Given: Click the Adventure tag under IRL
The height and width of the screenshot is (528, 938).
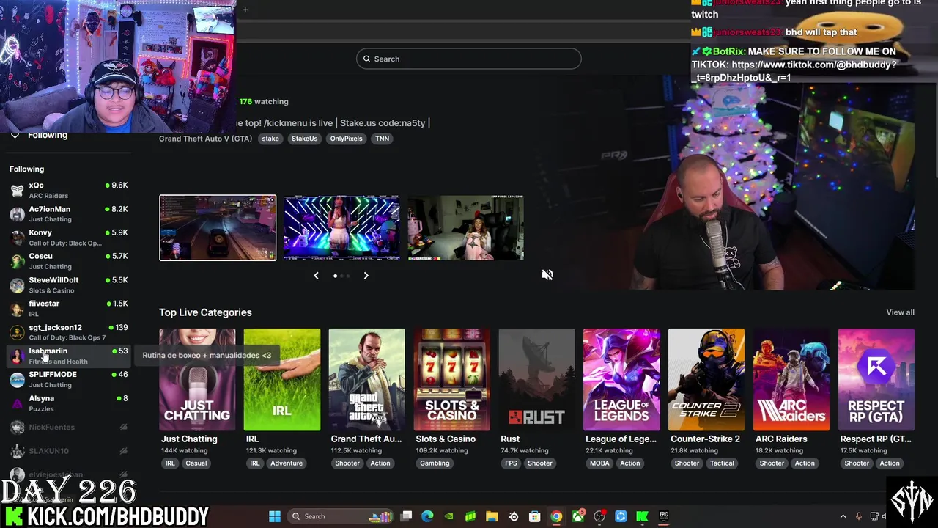Looking at the screenshot, I should click(x=287, y=463).
